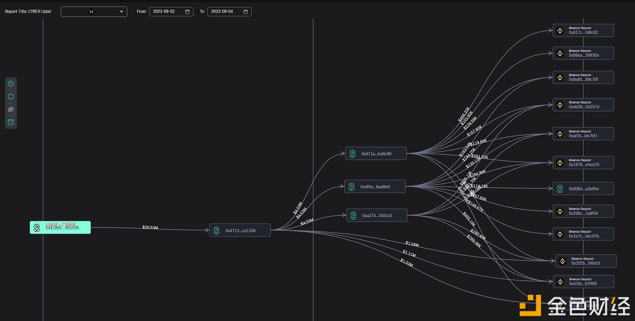This screenshot has width=635, height=321.
Task: Click the Report Title: CYBER Upbit text
Action: tap(28, 11)
